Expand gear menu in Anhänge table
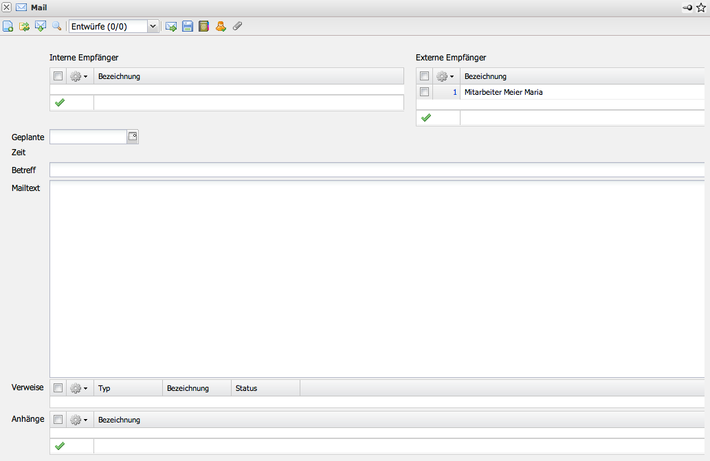The image size is (710, 461). click(79, 420)
